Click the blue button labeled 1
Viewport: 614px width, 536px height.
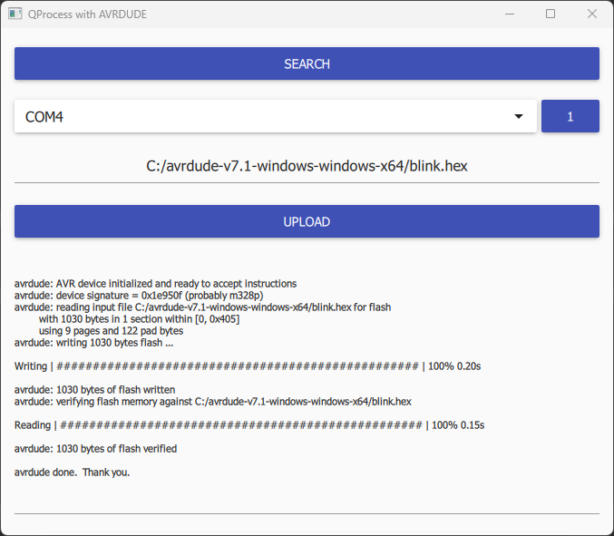570,116
